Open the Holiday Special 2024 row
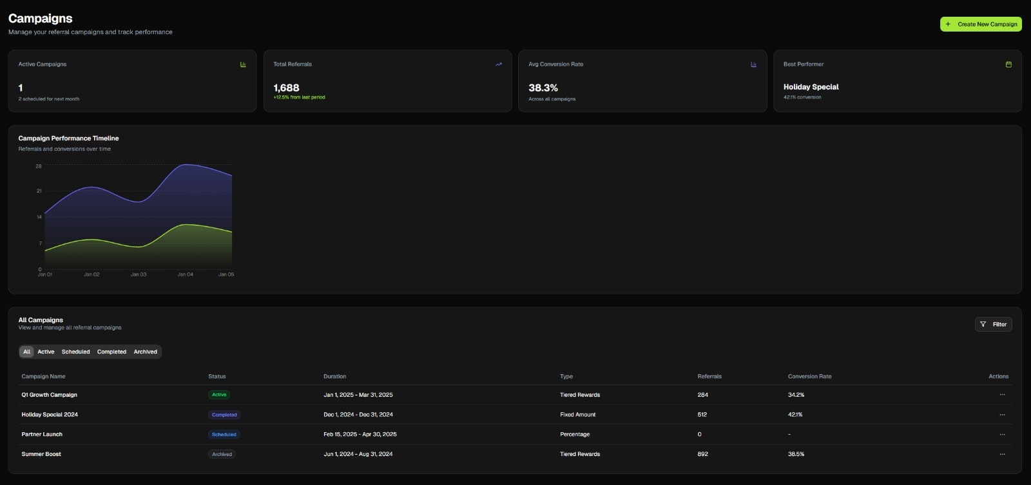 pyautogui.click(x=515, y=415)
